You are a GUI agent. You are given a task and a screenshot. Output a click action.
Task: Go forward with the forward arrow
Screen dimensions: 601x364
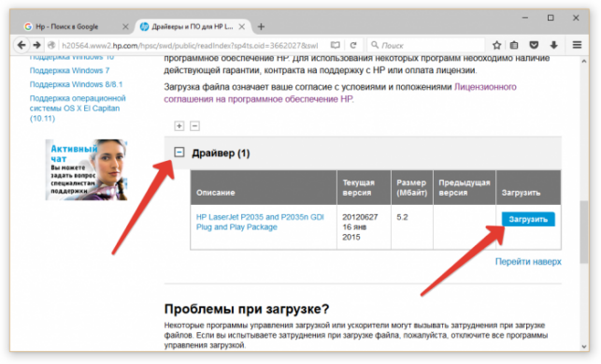click(x=36, y=45)
